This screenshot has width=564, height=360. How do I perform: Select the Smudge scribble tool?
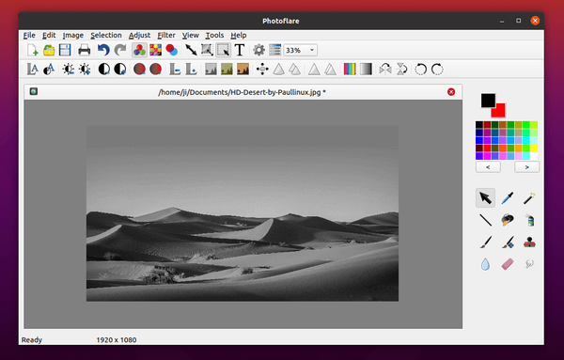[x=529, y=264]
